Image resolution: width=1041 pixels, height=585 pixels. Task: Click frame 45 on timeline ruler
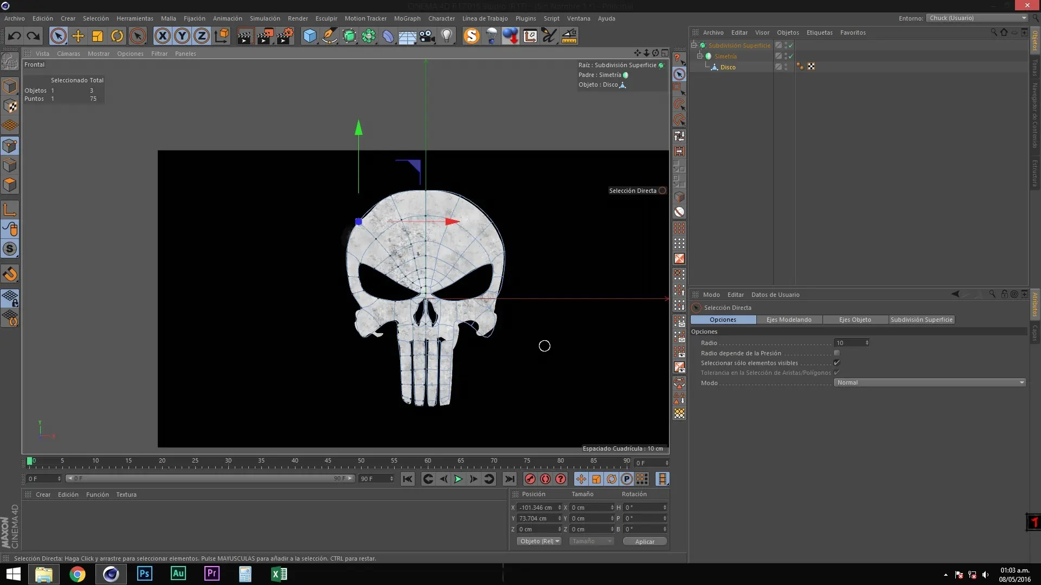327,462
